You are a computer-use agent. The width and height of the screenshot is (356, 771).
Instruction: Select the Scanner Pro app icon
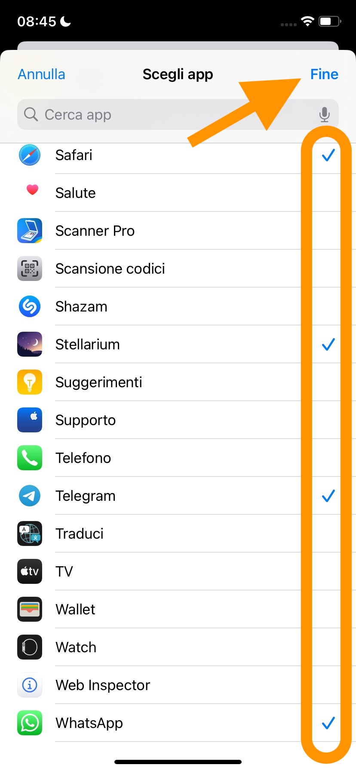30,231
